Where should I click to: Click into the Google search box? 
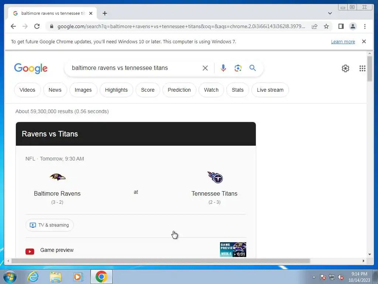pyautogui.click(x=135, y=68)
